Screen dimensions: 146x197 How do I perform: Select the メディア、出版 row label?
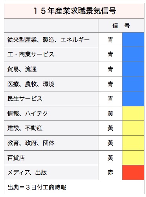27,173
